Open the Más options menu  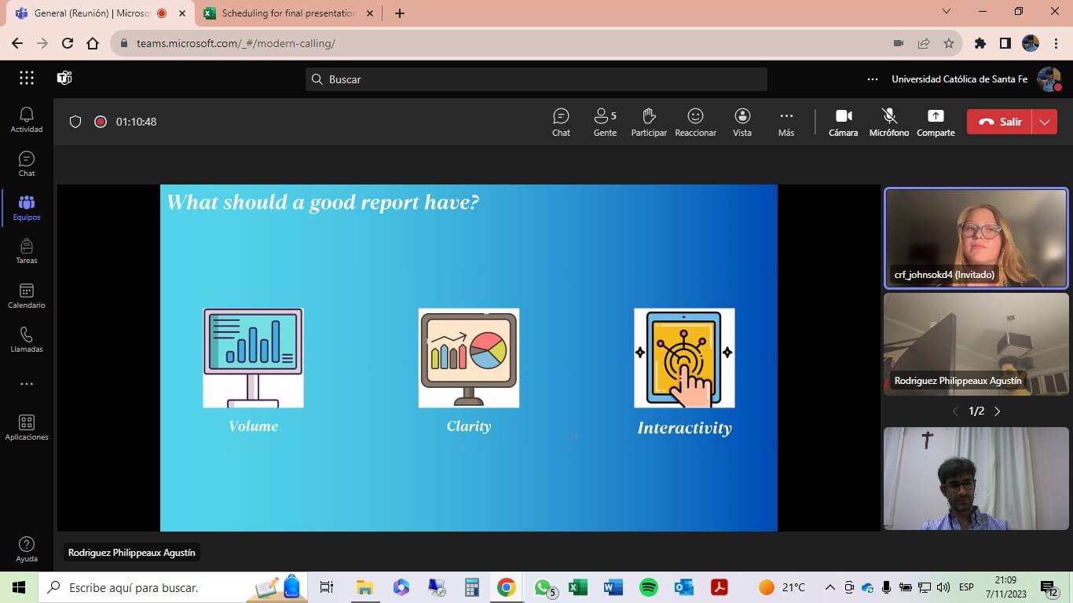(786, 122)
